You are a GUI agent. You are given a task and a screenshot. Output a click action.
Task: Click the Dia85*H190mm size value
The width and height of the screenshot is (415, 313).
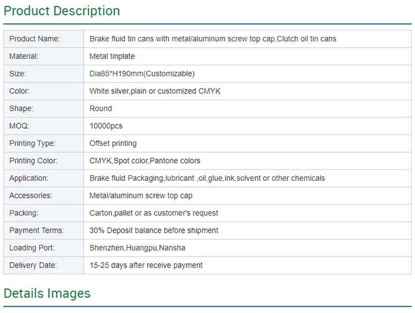[142, 74]
